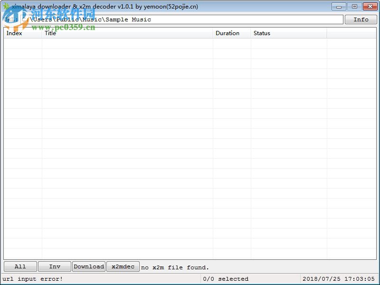Start download with the Download button

coord(88,266)
